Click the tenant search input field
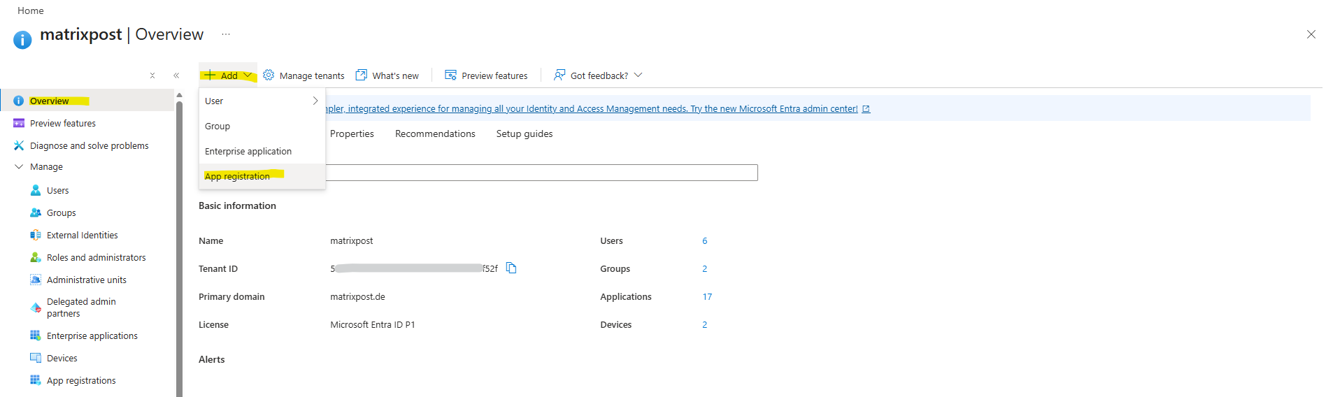The width and height of the screenshot is (1326, 397). click(541, 173)
